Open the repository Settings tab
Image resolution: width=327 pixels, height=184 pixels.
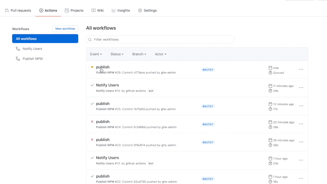tap(148, 11)
